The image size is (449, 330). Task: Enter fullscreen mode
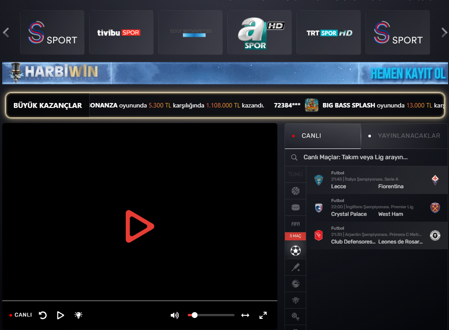(263, 315)
